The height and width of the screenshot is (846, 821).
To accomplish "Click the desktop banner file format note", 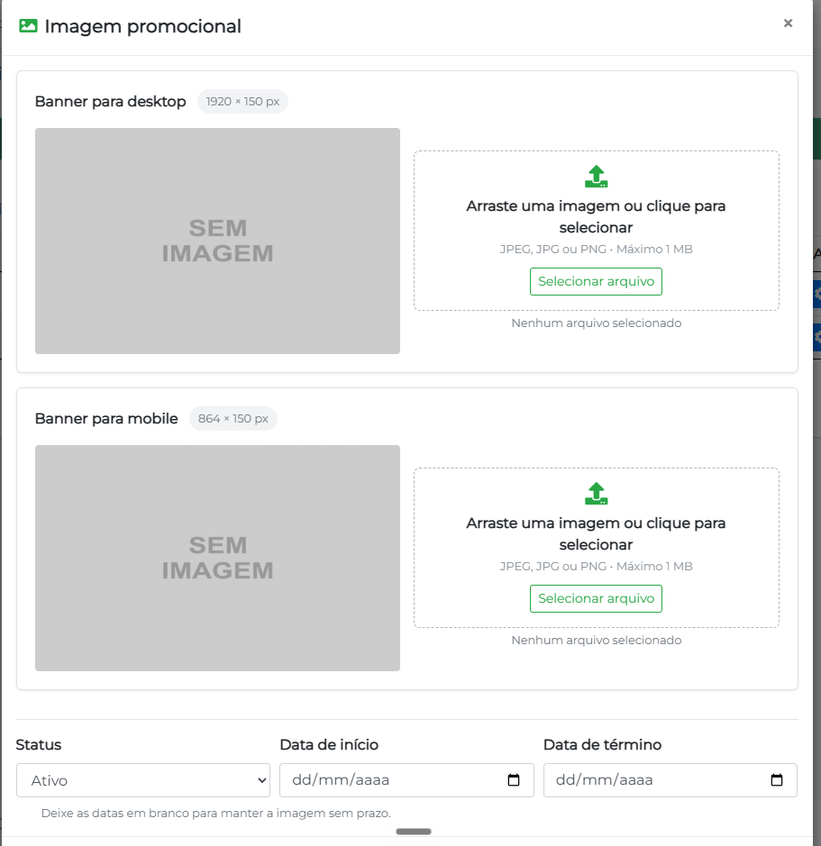I will click(596, 250).
